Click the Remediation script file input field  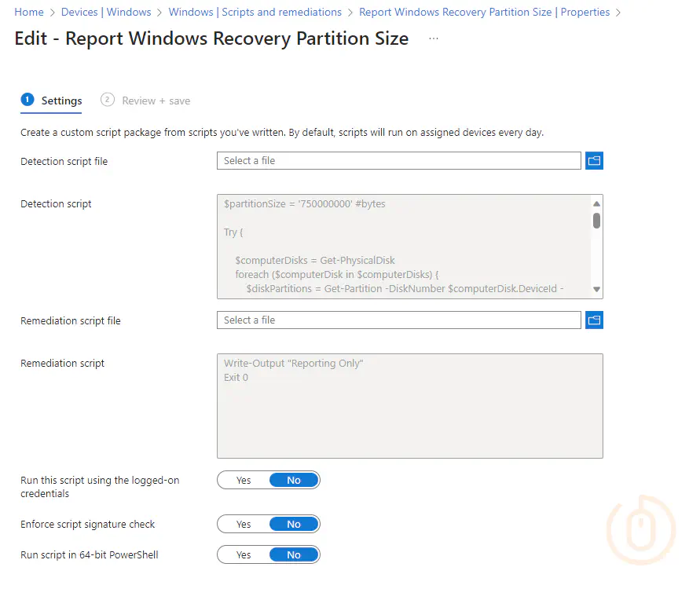(x=398, y=320)
